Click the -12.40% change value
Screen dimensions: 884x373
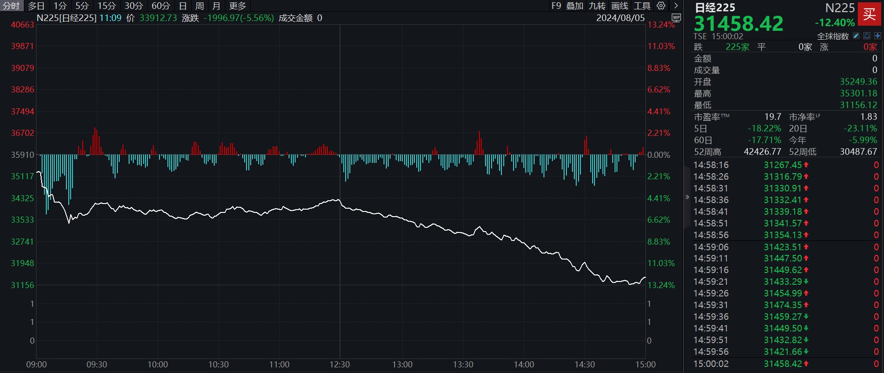(835, 22)
